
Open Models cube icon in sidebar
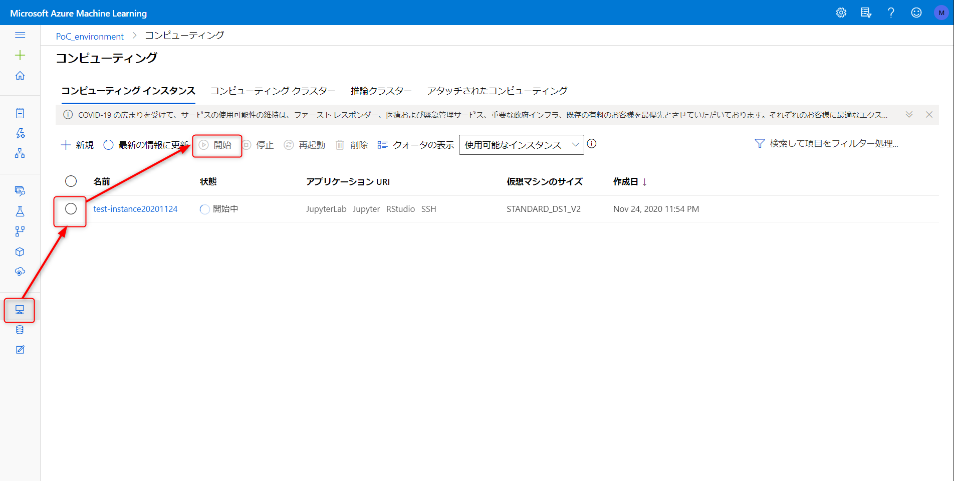(x=20, y=252)
